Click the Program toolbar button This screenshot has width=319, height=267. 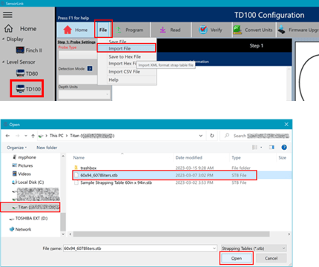[130, 30]
